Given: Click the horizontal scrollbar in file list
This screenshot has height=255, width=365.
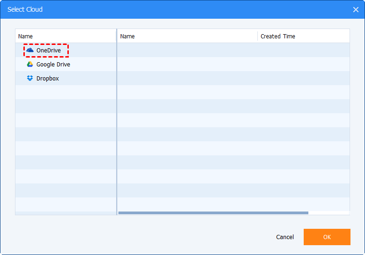Looking at the screenshot, I should [x=213, y=213].
